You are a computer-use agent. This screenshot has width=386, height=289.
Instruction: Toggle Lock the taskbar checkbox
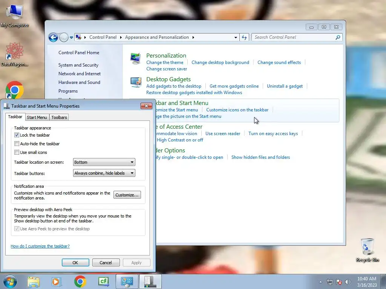coord(17,135)
